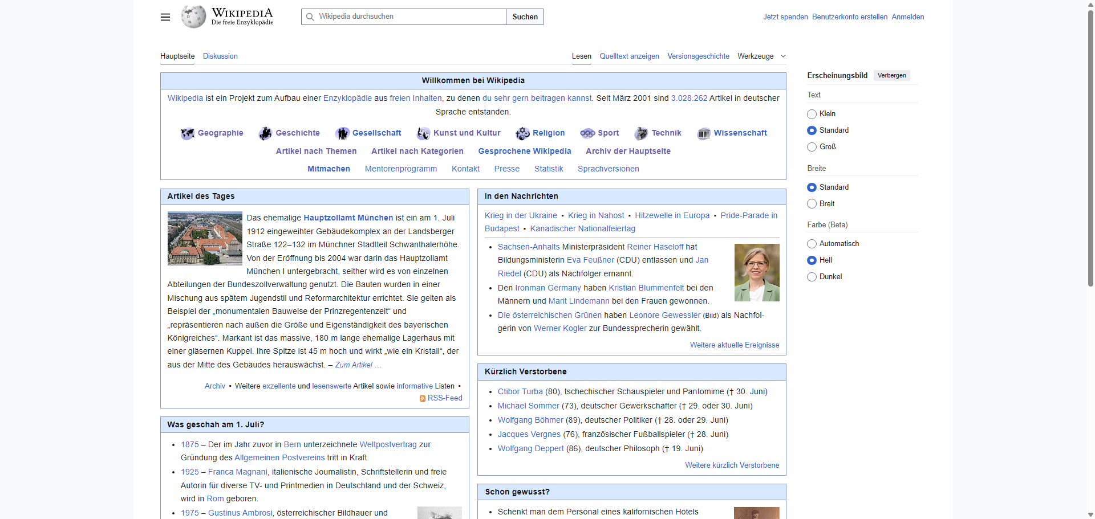
Task: Select Dunkel color mode
Action: tap(812, 277)
